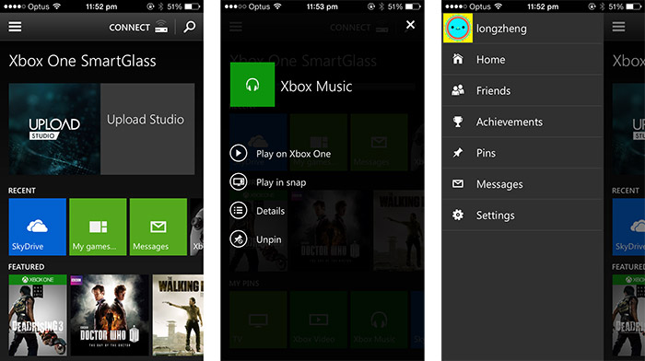Image resolution: width=645 pixels, height=361 pixels.
Task: Tap the dimmed Xbox Music pin tile
Action: pyautogui.click(x=379, y=320)
